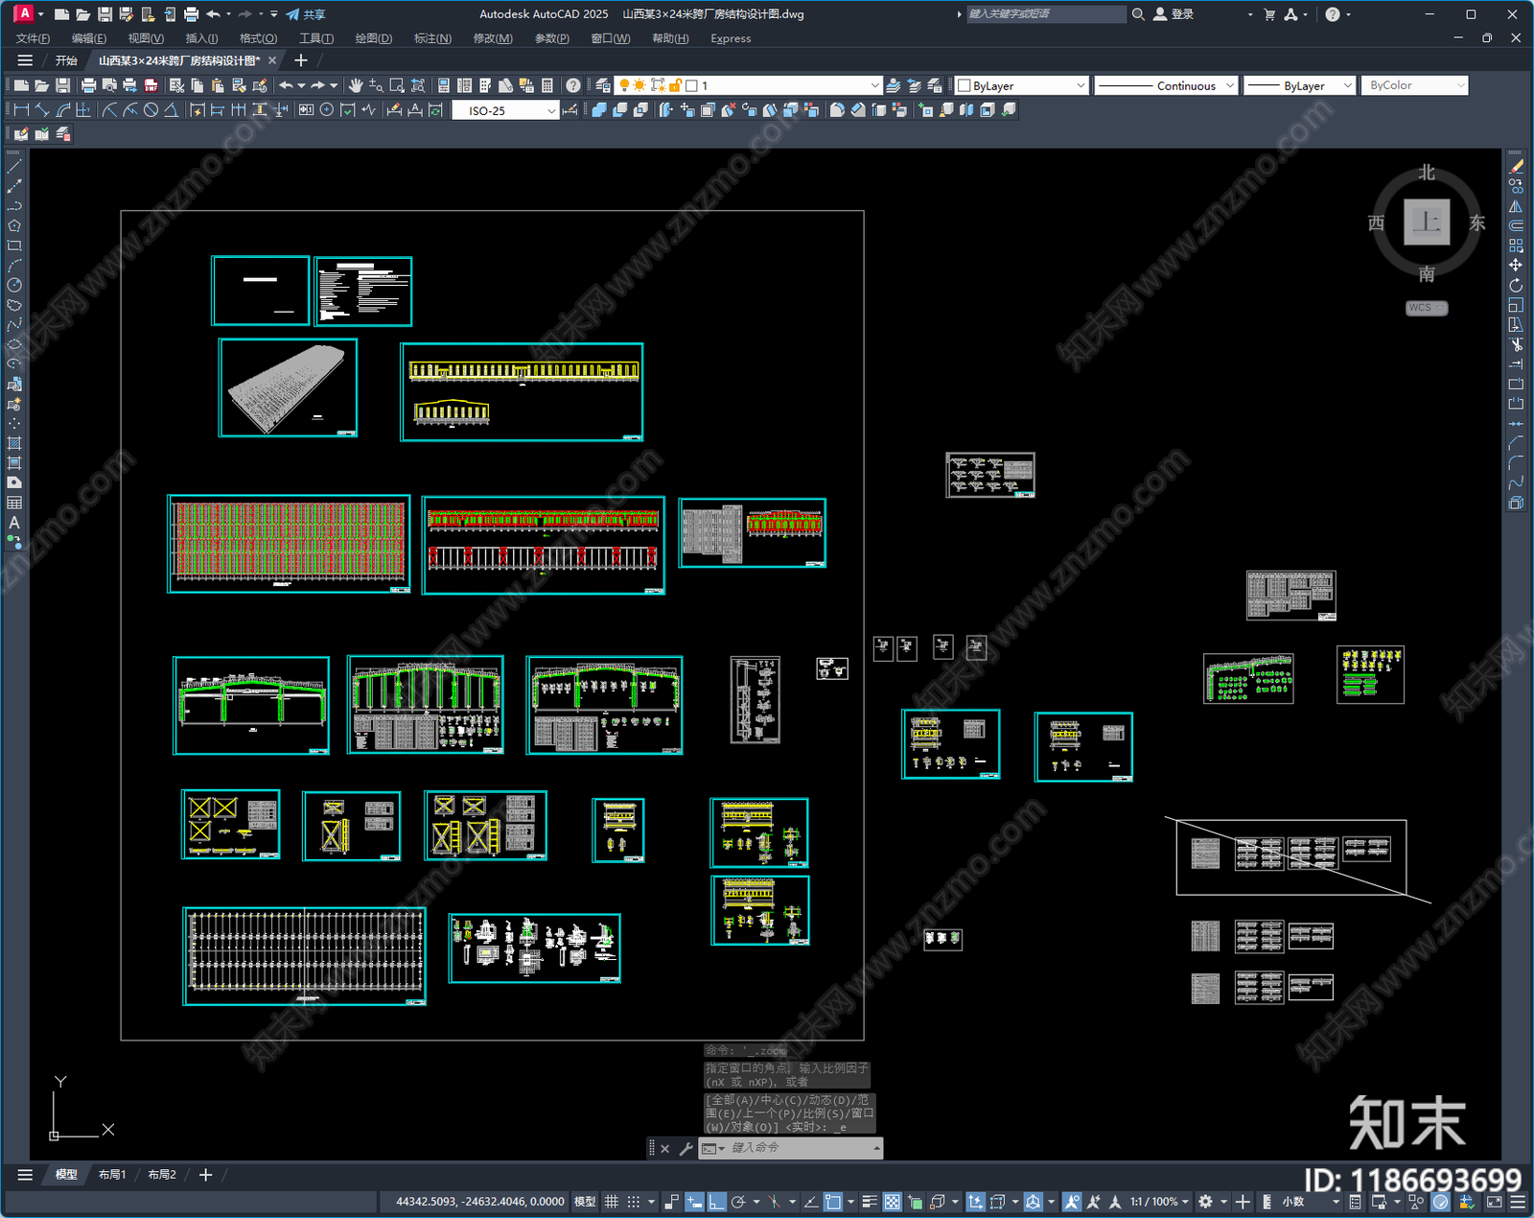The width and height of the screenshot is (1534, 1218).
Task: Open the ByLayer color dropdown
Action: [x=1022, y=85]
